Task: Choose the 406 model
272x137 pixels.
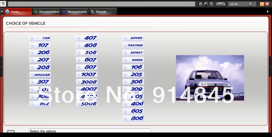Action: (x=133, y=104)
